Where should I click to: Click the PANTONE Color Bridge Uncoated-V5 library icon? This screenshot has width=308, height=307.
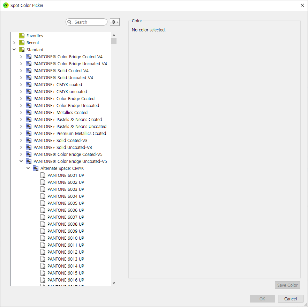pyautogui.click(x=29, y=161)
